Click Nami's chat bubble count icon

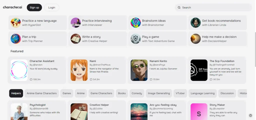click(91, 79)
